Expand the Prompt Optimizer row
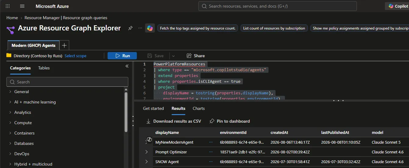Image resolution: width=409 pixels, height=168 pixels. [146, 152]
